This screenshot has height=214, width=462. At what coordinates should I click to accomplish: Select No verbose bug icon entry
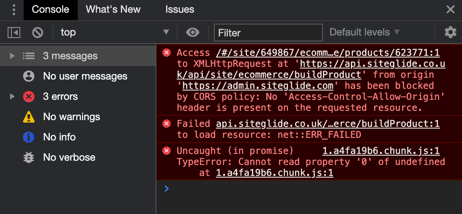click(69, 157)
